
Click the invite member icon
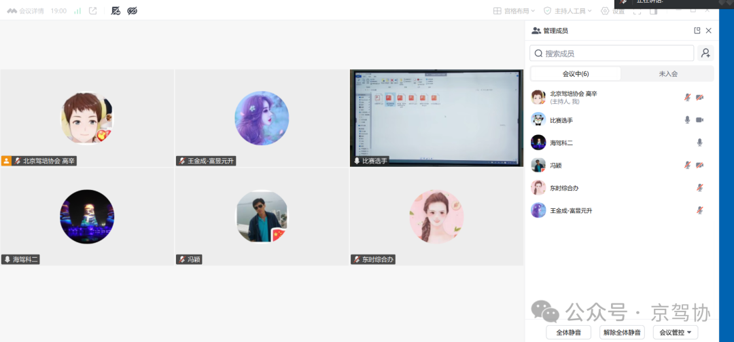pos(705,53)
